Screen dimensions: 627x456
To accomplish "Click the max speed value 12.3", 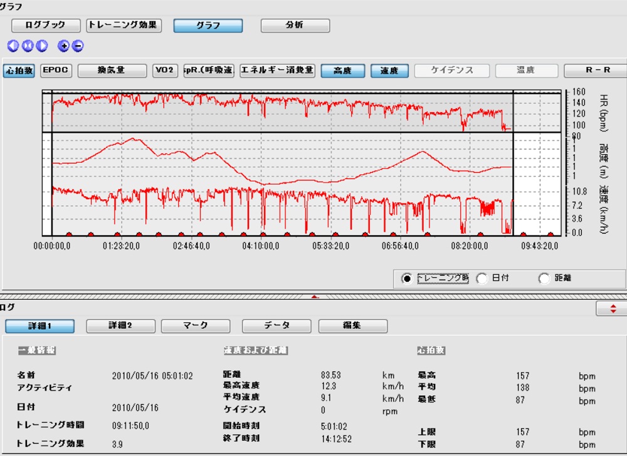I will [329, 386].
